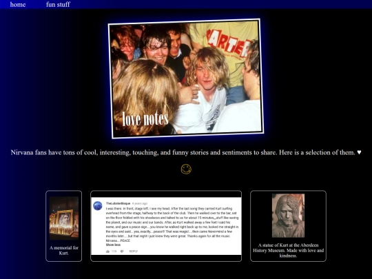The height and width of the screenshot is (279, 372).
Task: Open the home navigation link
Action: click(x=18, y=4)
